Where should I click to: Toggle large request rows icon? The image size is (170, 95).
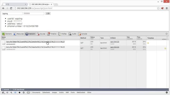coord(15,93)
